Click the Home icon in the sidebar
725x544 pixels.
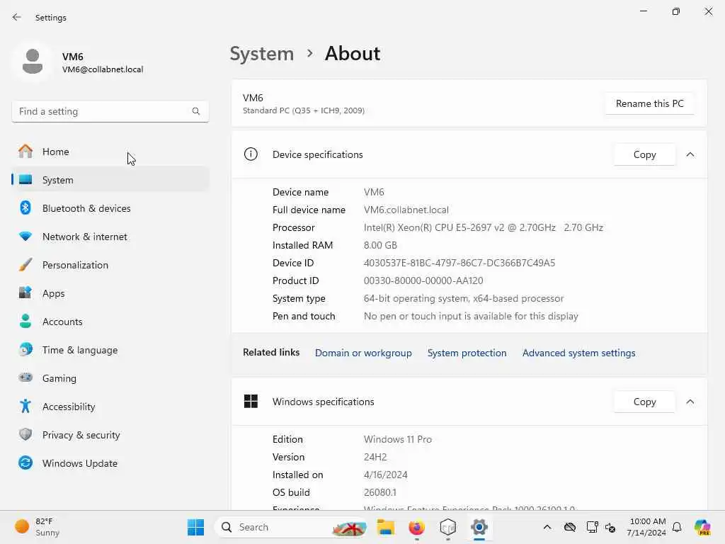pyautogui.click(x=25, y=152)
